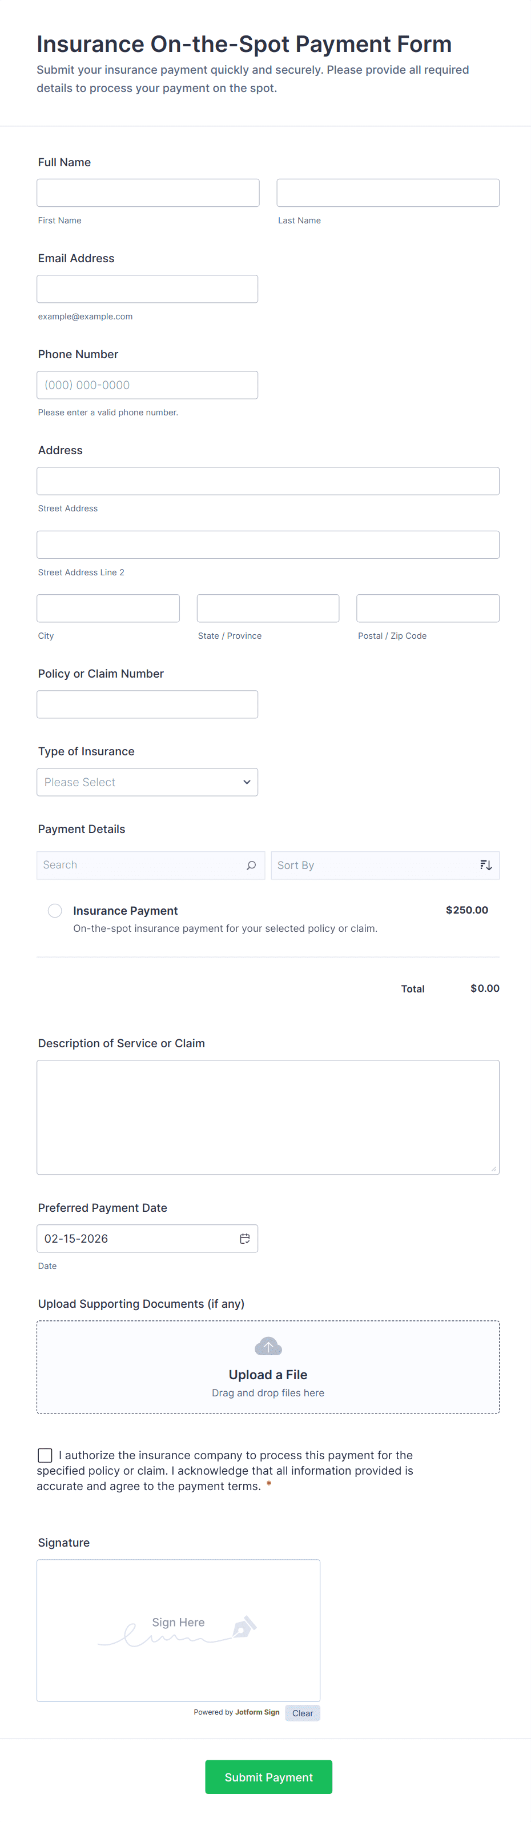
Task: Click the pen icon in signature box
Action: pyautogui.click(x=244, y=1626)
